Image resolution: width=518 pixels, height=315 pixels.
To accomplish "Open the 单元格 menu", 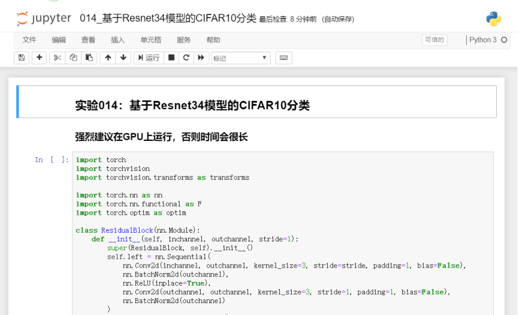I will [151, 40].
